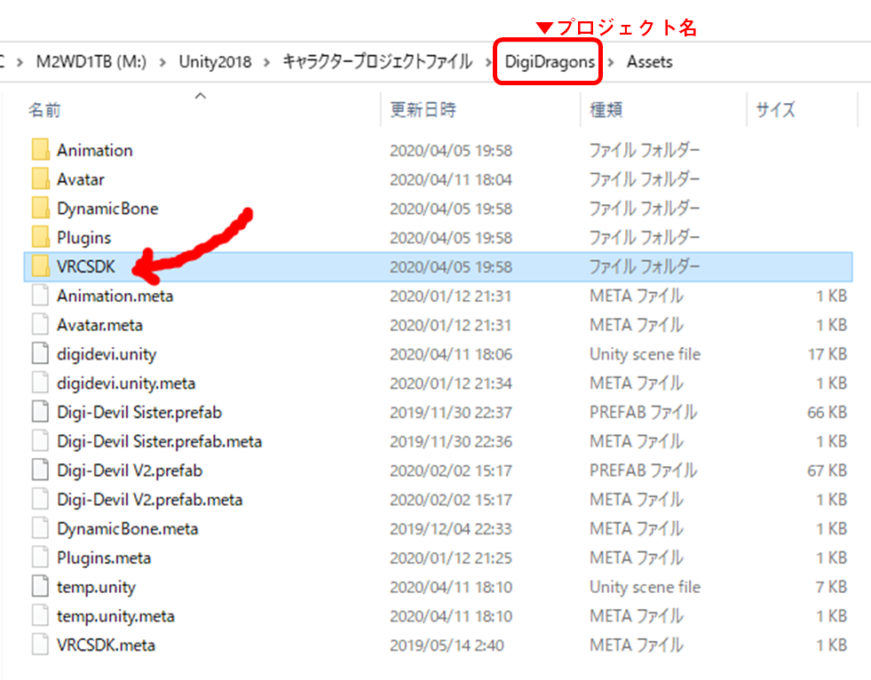The width and height of the screenshot is (871, 680).
Task: Select the Avatar folder icon
Action: [40, 179]
